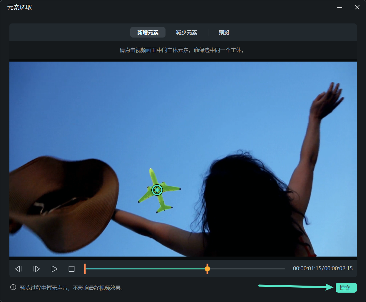
Task: Open the 预览 tab
Action: 224,32
